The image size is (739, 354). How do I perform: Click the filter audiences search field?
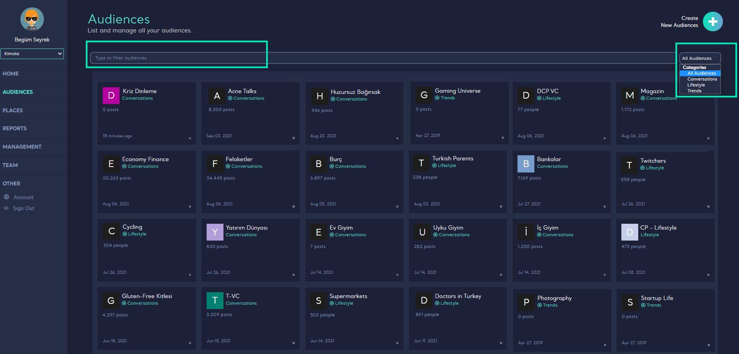380,58
